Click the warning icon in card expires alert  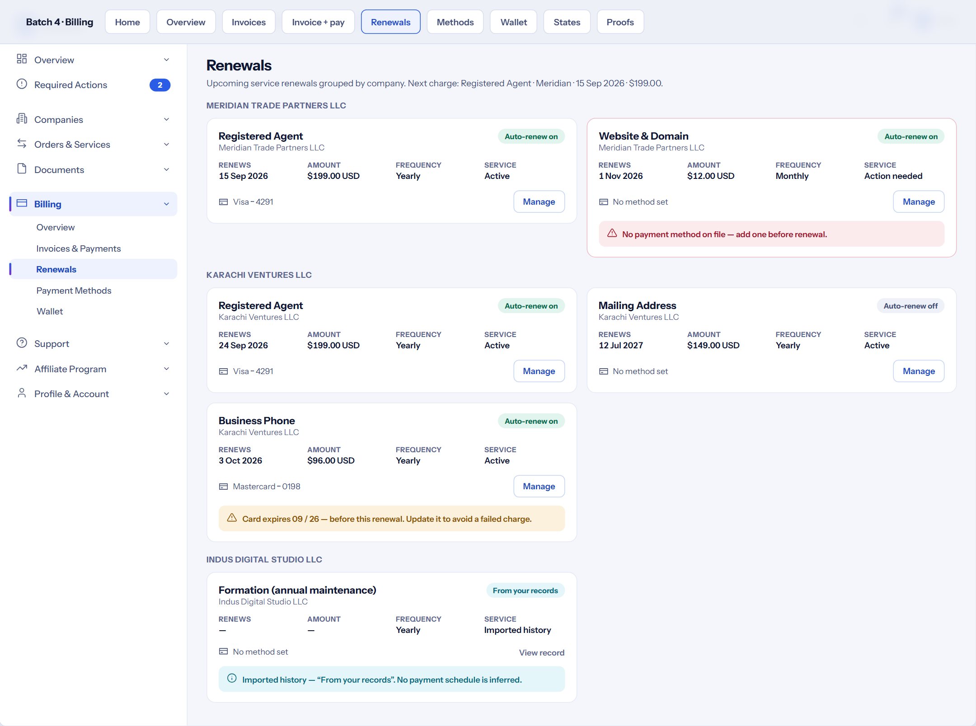coord(232,518)
